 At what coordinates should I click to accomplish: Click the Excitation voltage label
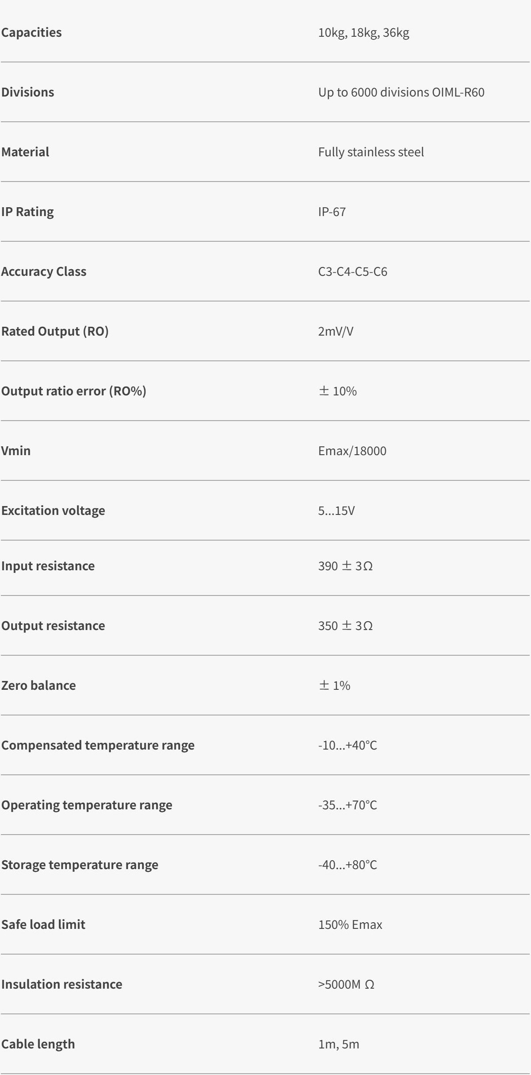[x=53, y=510]
